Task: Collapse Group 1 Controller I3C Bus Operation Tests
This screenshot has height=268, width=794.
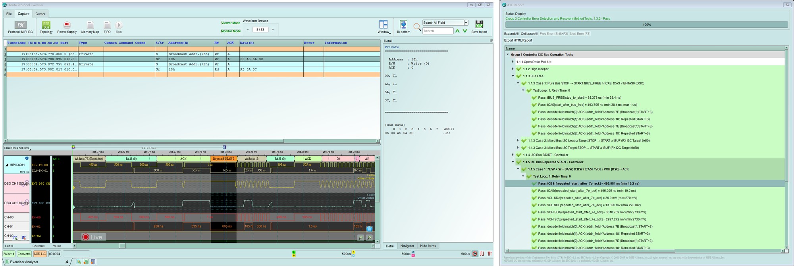Action: (x=508, y=55)
